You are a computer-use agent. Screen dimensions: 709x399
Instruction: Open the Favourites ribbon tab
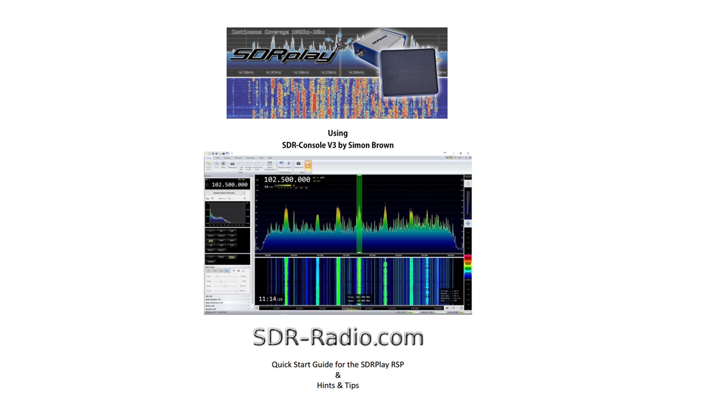coord(250,158)
